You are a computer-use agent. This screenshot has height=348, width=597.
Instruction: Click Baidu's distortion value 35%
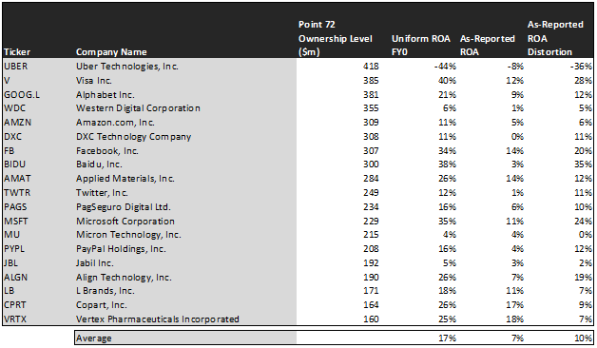point(584,164)
